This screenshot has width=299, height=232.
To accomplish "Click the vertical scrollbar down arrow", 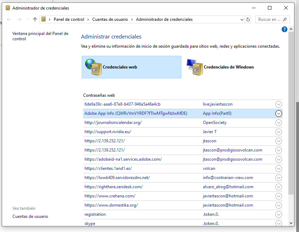I will [291, 223].
